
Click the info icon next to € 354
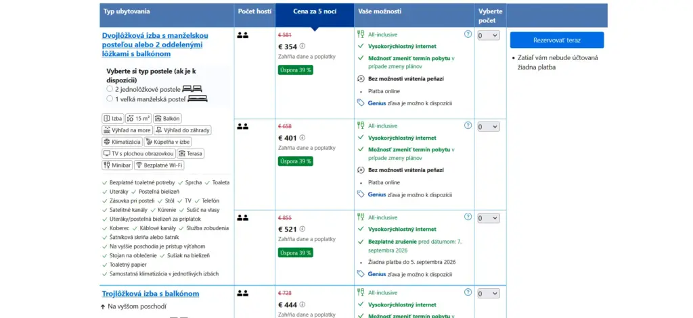click(303, 47)
